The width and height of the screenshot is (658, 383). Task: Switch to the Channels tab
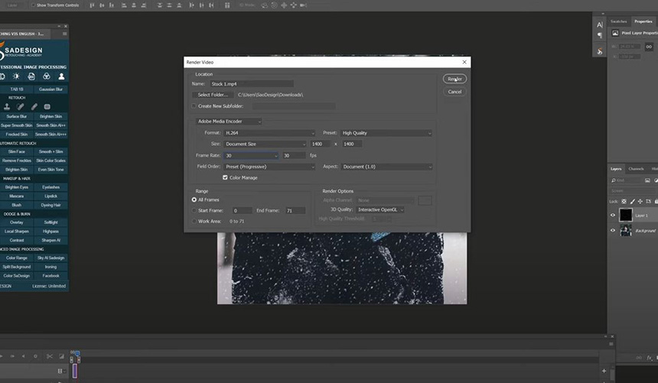tap(637, 169)
